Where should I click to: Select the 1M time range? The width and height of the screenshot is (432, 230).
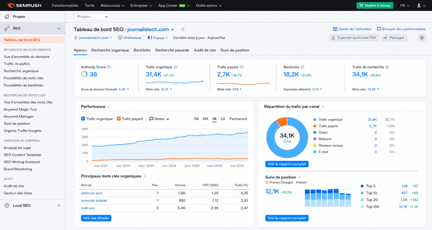coord(196,119)
